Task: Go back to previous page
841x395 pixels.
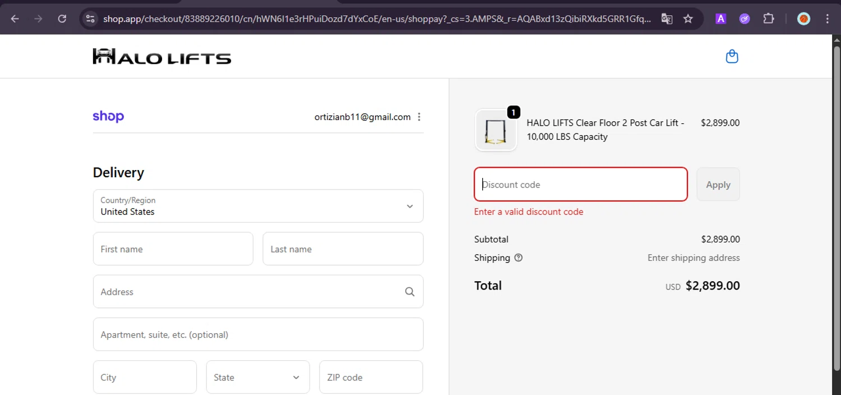Action: (15, 19)
